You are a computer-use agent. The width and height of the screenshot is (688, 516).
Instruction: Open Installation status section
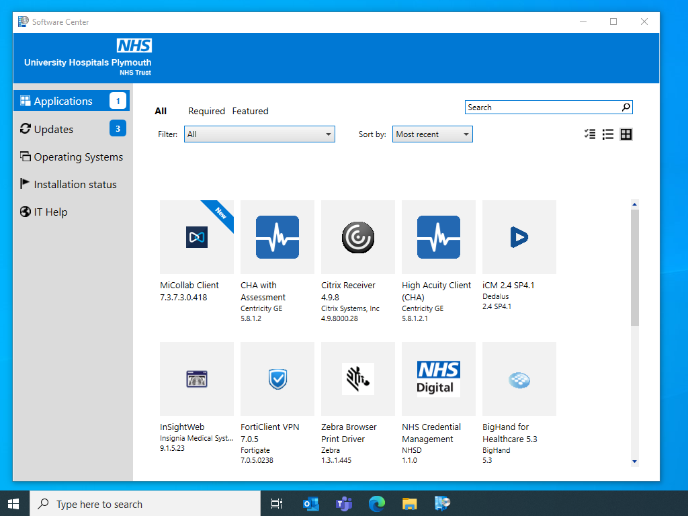(71, 184)
